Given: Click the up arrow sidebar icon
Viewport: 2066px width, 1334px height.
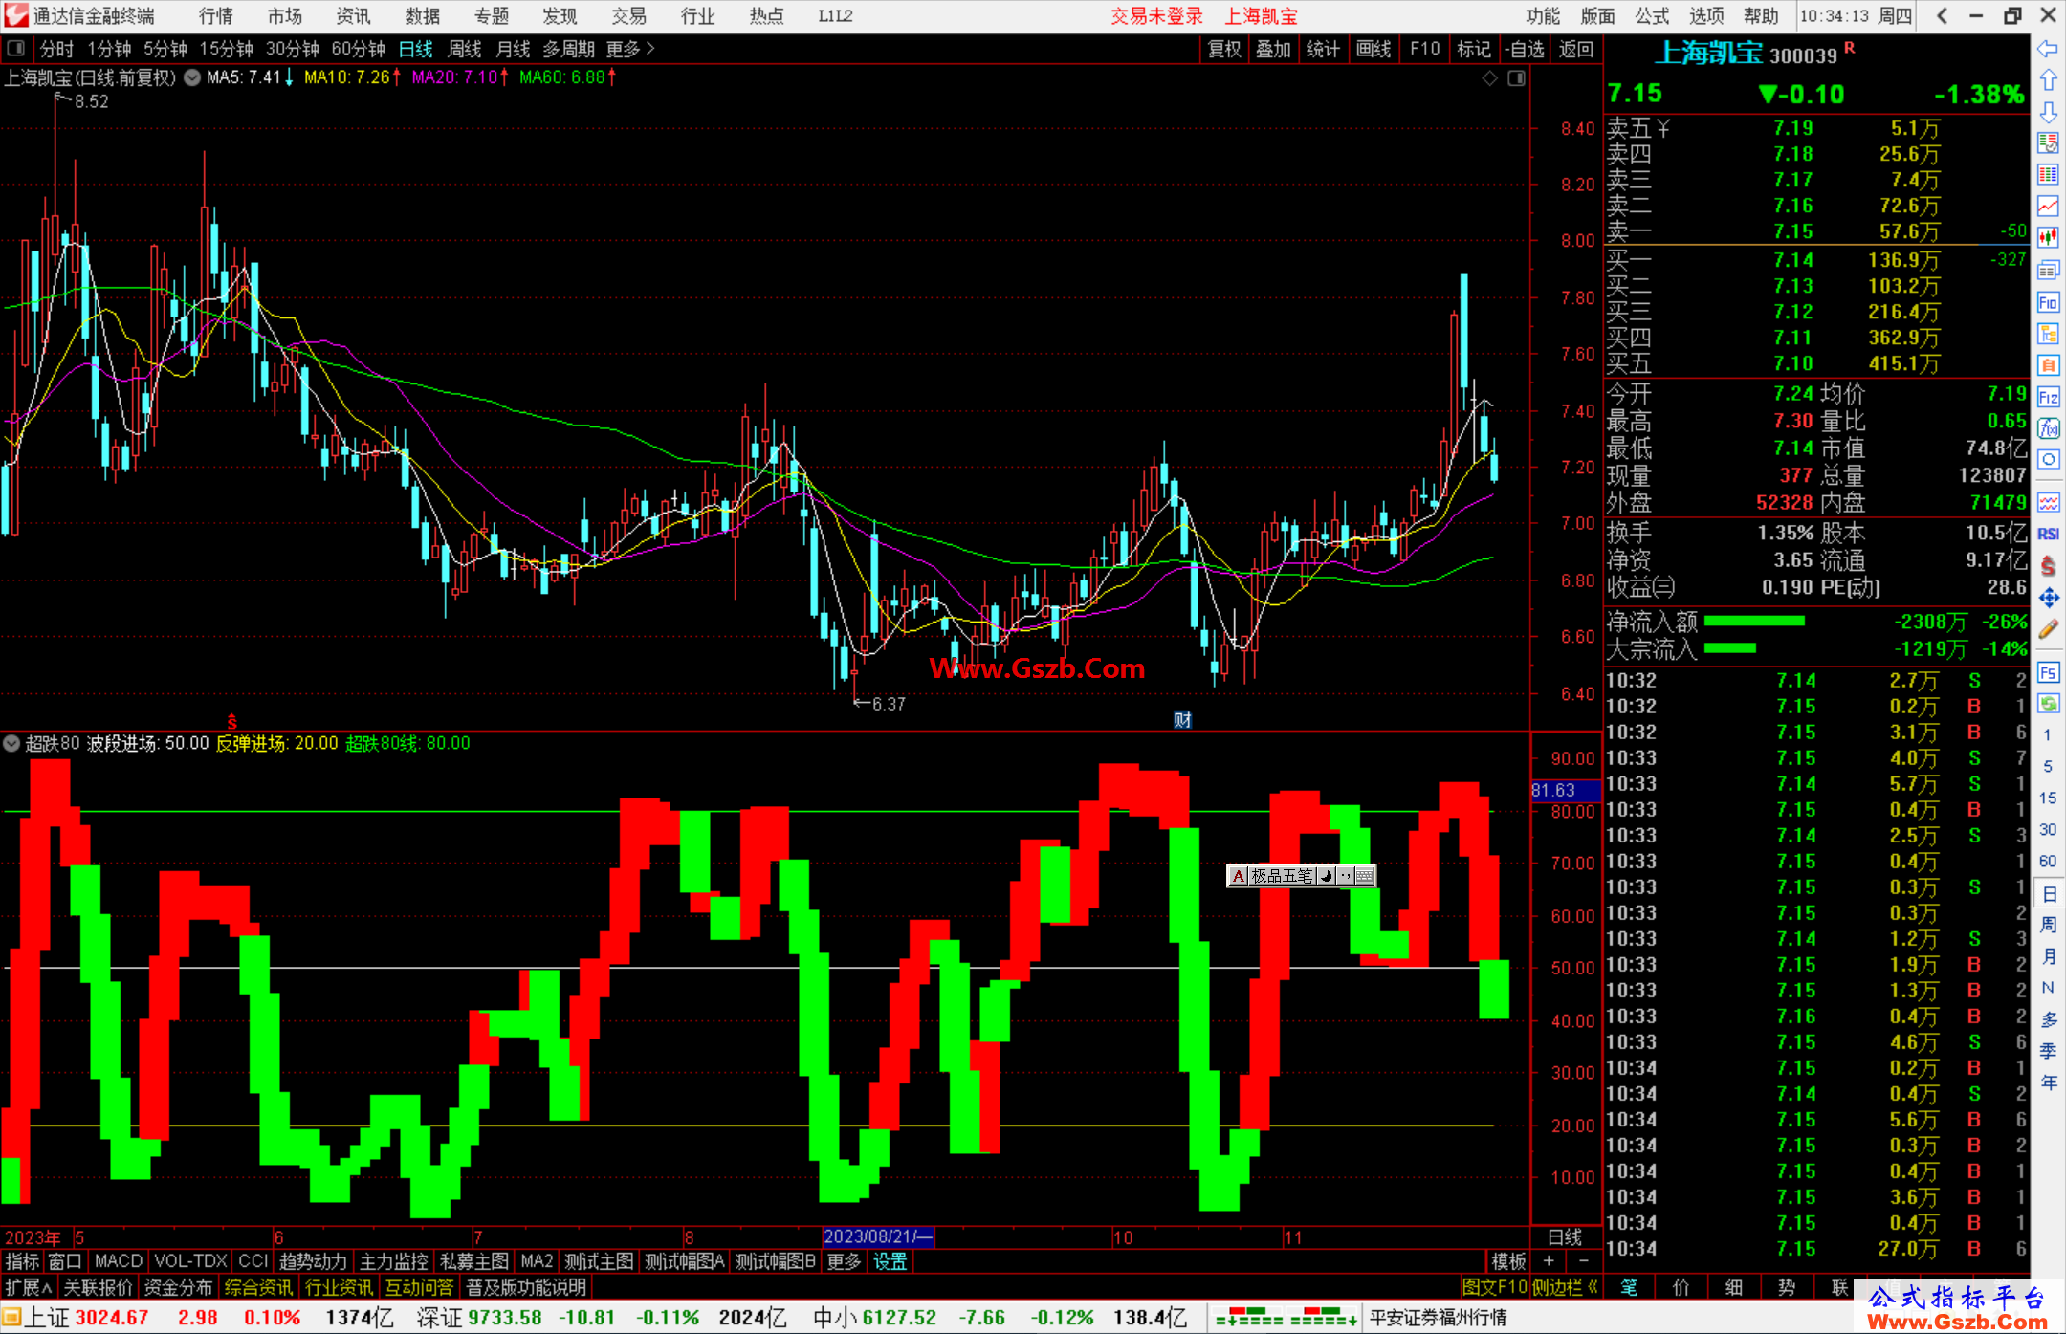Looking at the screenshot, I should 2048,80.
